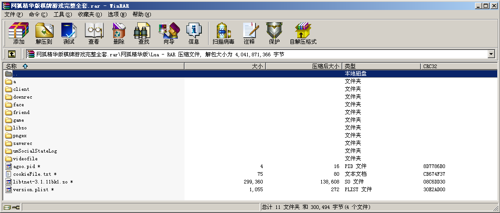Viewport: 500px width, 213px height.
Task: Open the 自解压格式 (SFX) tool
Action: tap(303, 33)
